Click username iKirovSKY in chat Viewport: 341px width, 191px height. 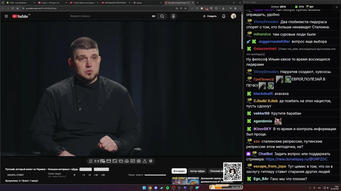point(262,129)
